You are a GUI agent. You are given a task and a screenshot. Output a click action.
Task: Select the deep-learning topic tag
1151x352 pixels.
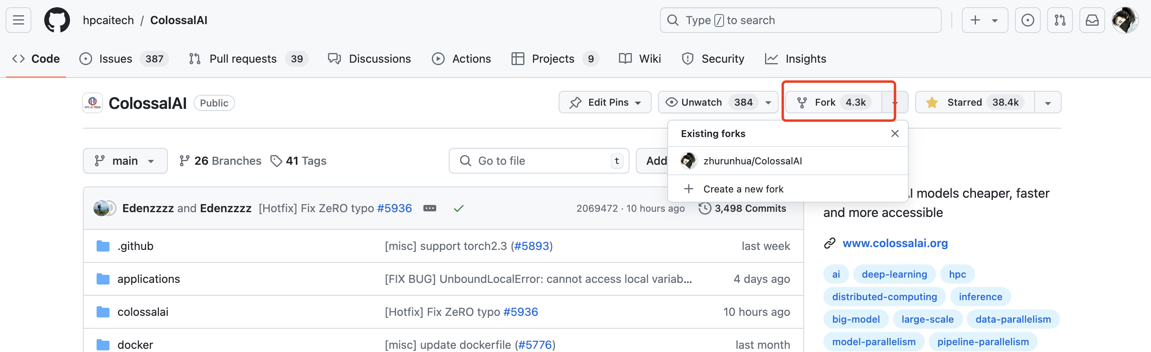(x=894, y=274)
